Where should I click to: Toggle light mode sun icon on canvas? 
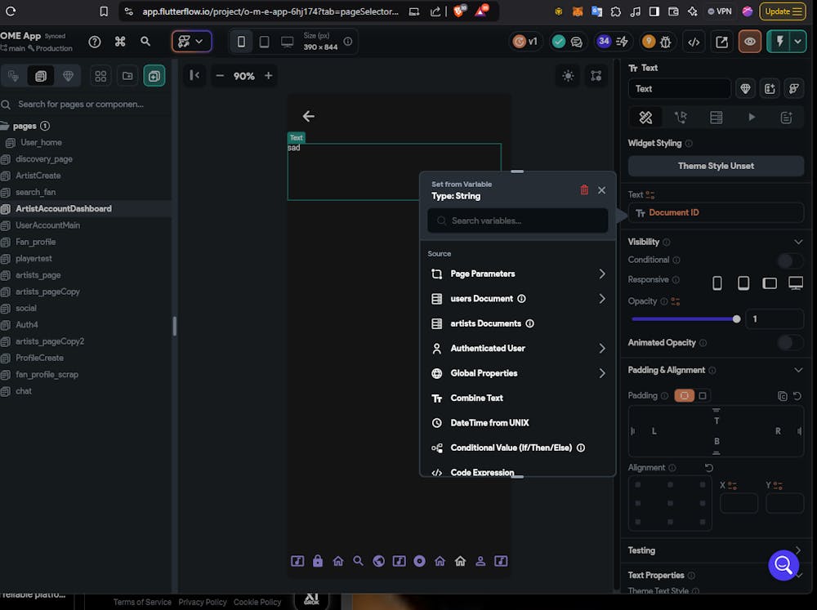pyautogui.click(x=568, y=76)
